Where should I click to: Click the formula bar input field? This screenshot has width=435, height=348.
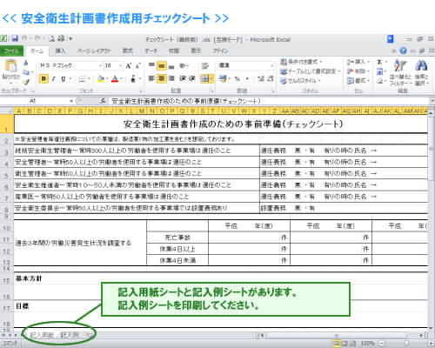269,101
